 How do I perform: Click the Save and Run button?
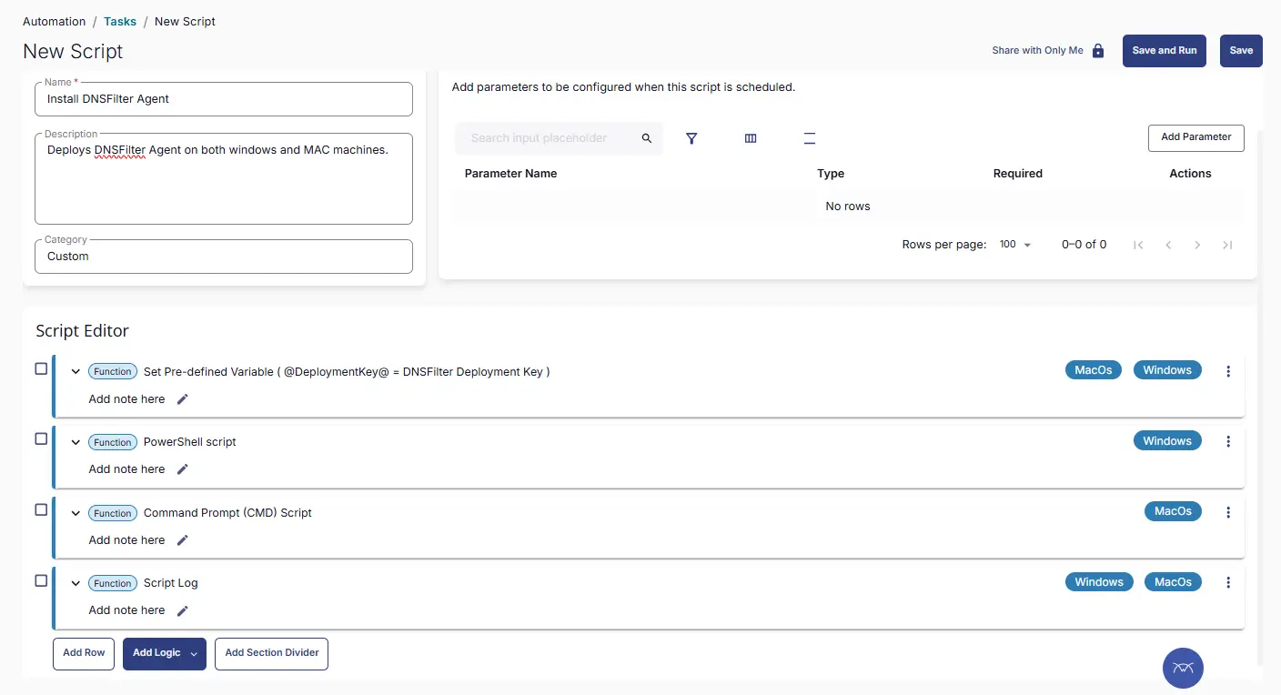point(1164,51)
